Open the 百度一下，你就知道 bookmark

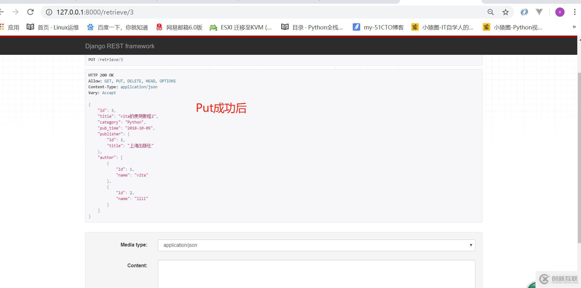[117, 27]
